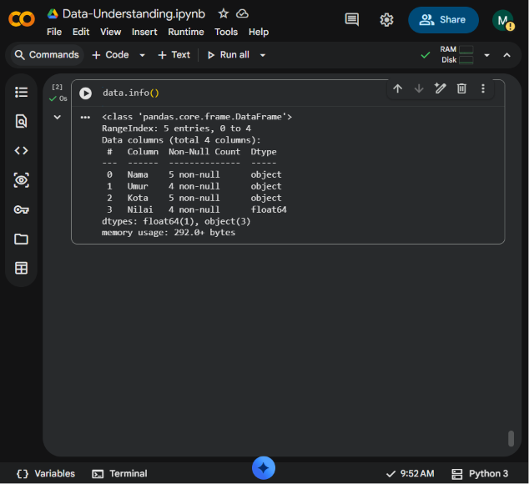Click the 'RangeIndex: 5 entries, 0 to 4' line
This screenshot has width=529, height=484.
176,129
